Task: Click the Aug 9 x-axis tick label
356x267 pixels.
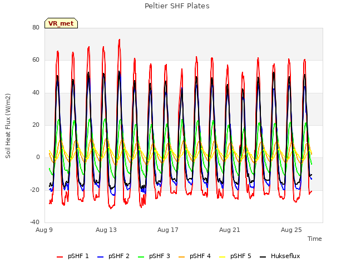Action: pos(44,230)
